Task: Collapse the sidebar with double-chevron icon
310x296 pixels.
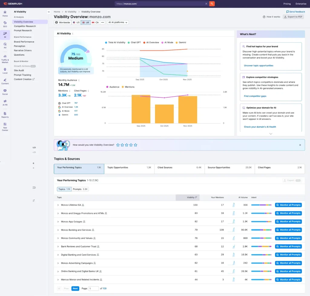Action: click(49, 12)
